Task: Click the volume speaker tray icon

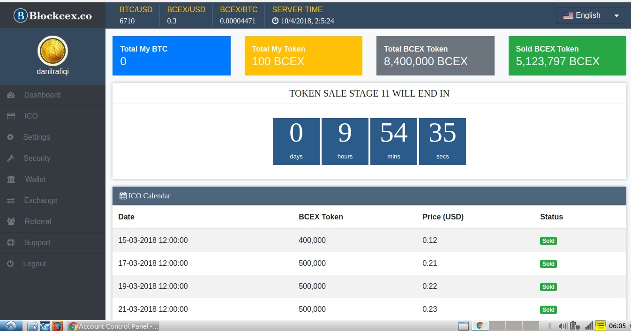Action: [x=563, y=326]
